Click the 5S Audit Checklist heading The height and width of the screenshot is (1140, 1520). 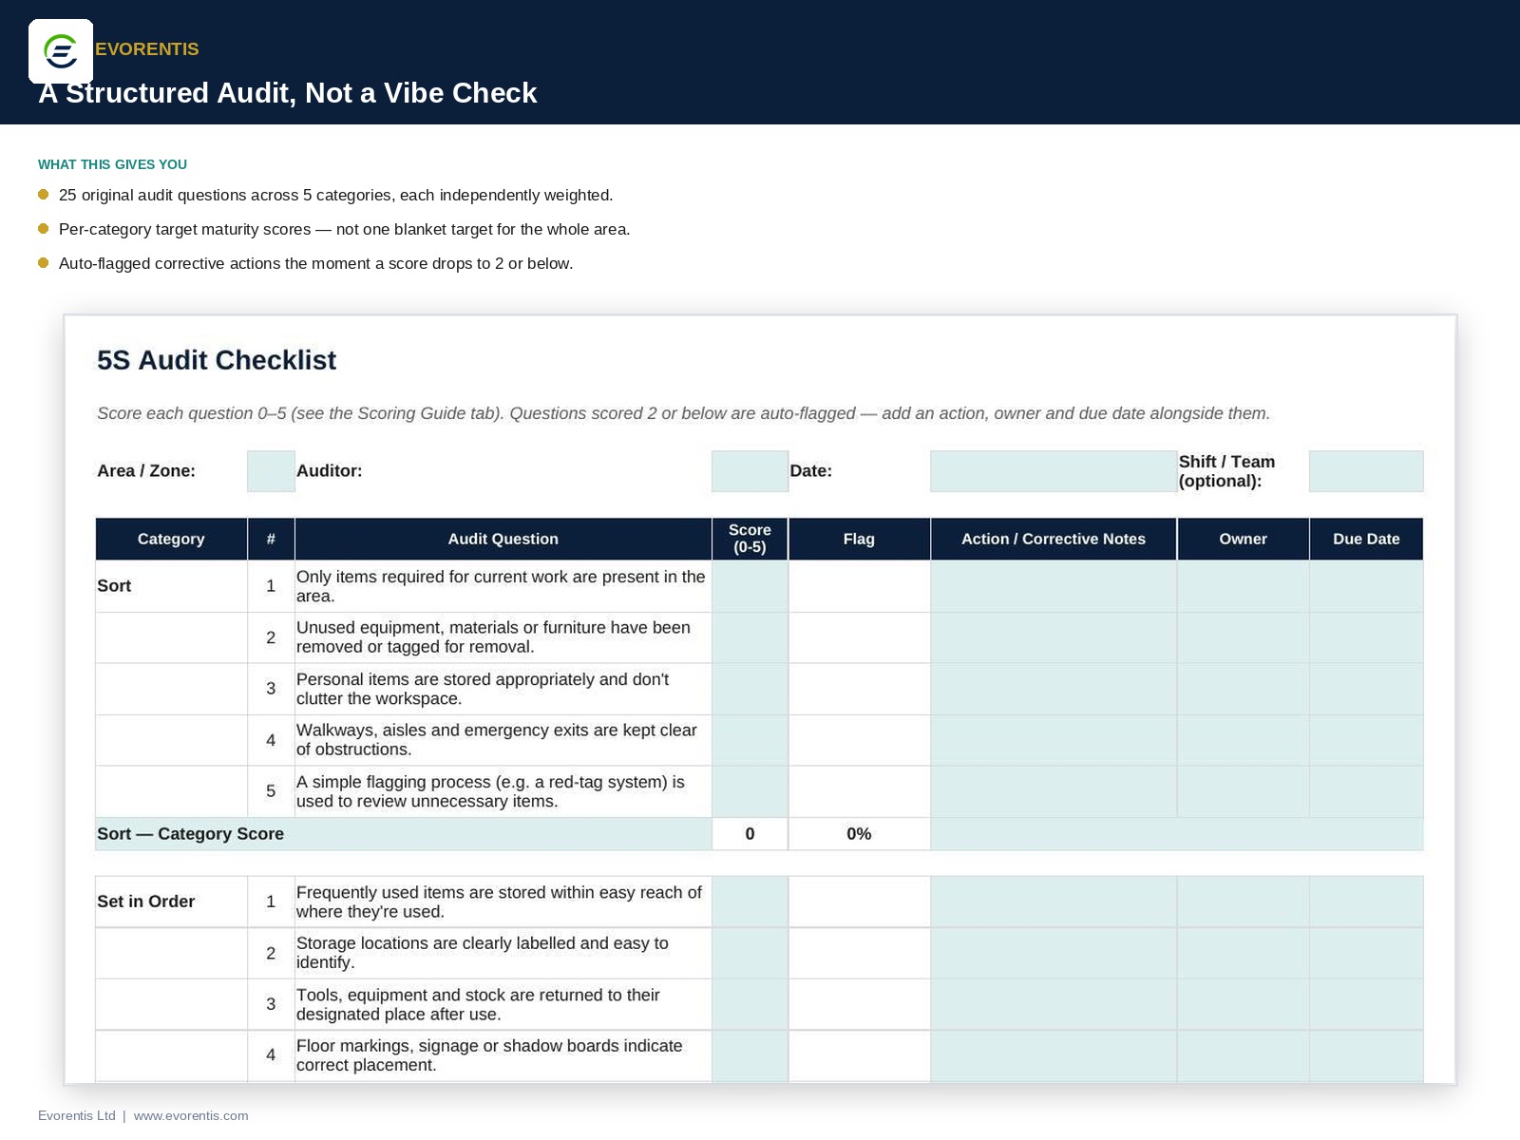pyautogui.click(x=217, y=360)
